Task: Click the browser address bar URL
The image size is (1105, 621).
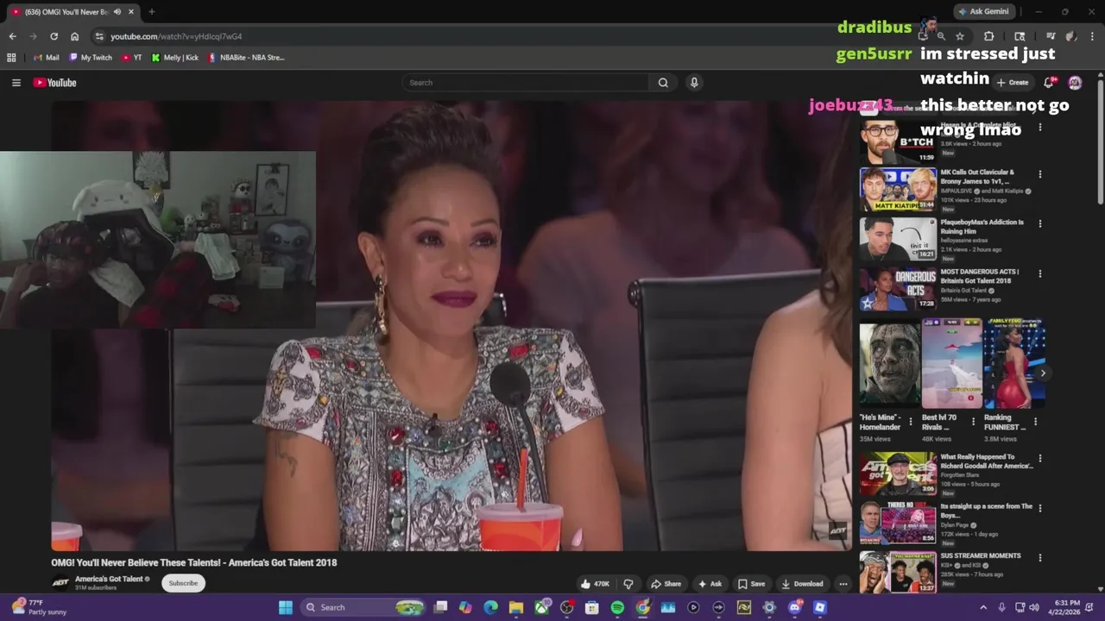Action: 176,36
